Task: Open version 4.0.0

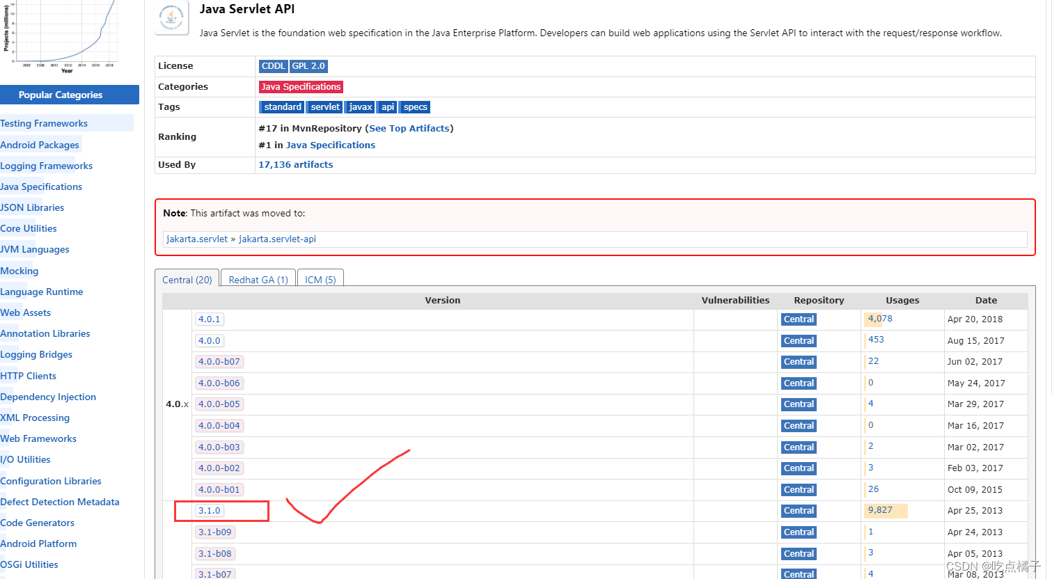Action: [210, 341]
